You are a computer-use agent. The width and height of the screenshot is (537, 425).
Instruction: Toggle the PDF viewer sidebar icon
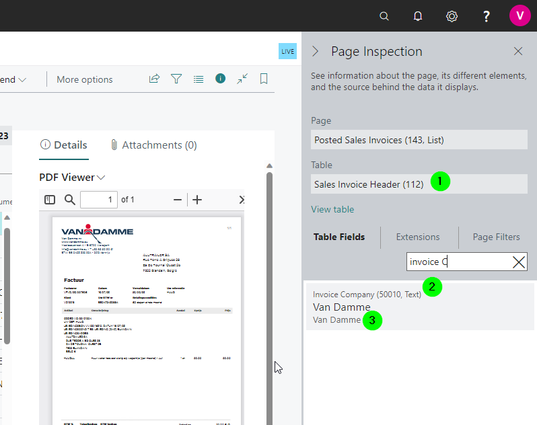(50, 200)
